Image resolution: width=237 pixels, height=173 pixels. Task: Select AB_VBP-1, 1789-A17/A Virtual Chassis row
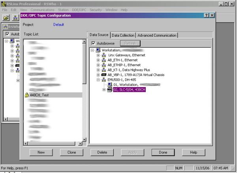point(136,74)
